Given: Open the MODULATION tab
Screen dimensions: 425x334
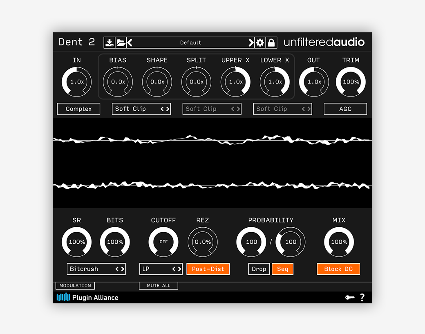Looking at the screenshot, I should [75, 285].
